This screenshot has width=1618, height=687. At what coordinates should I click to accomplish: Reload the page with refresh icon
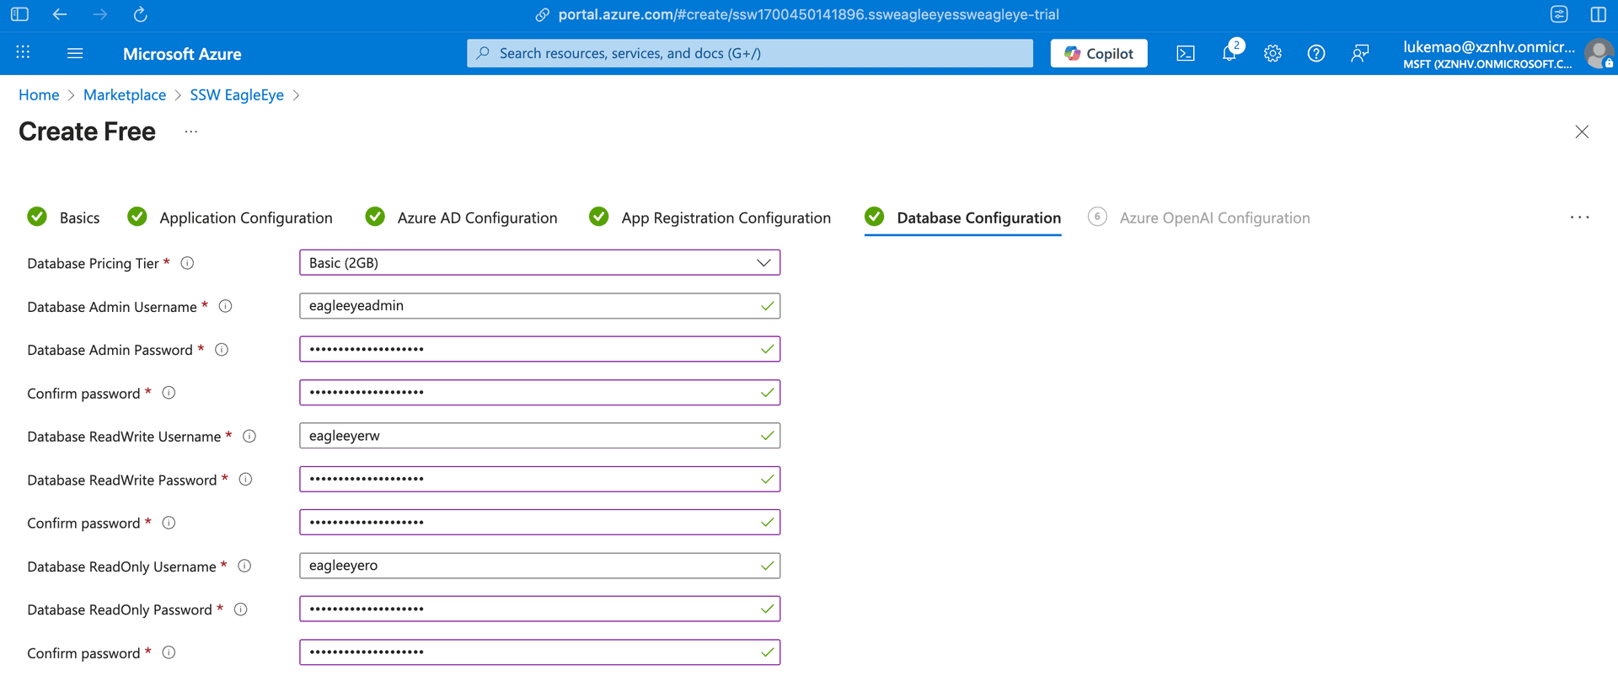pos(141,14)
